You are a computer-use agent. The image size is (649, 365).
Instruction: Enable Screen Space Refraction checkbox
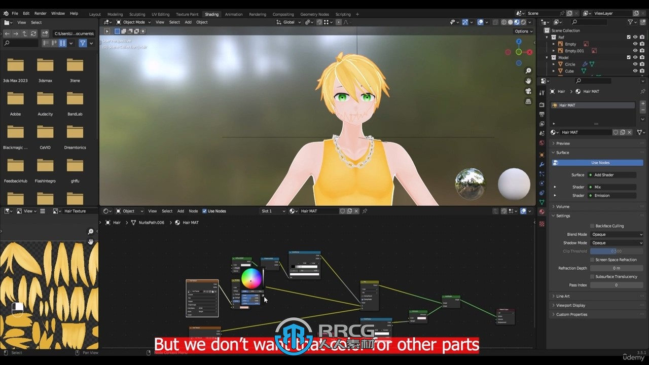(592, 260)
